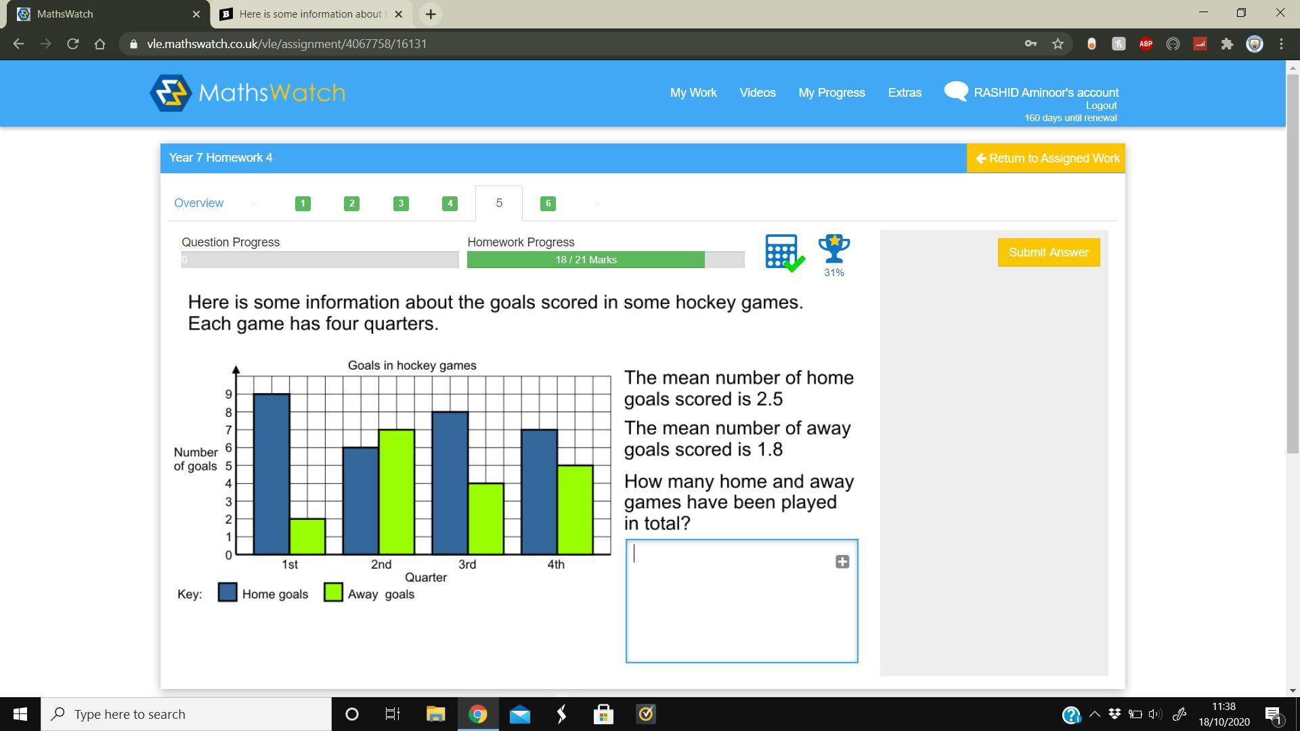The image size is (1300, 731).
Task: Click the plus icon in answer box
Action: (842, 562)
